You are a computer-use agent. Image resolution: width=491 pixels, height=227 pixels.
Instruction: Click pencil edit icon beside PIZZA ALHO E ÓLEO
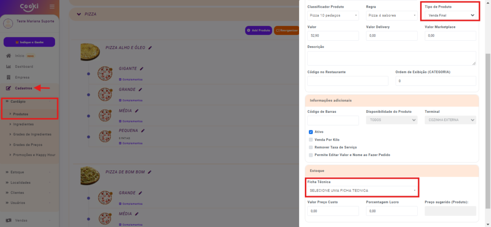pos(150,48)
